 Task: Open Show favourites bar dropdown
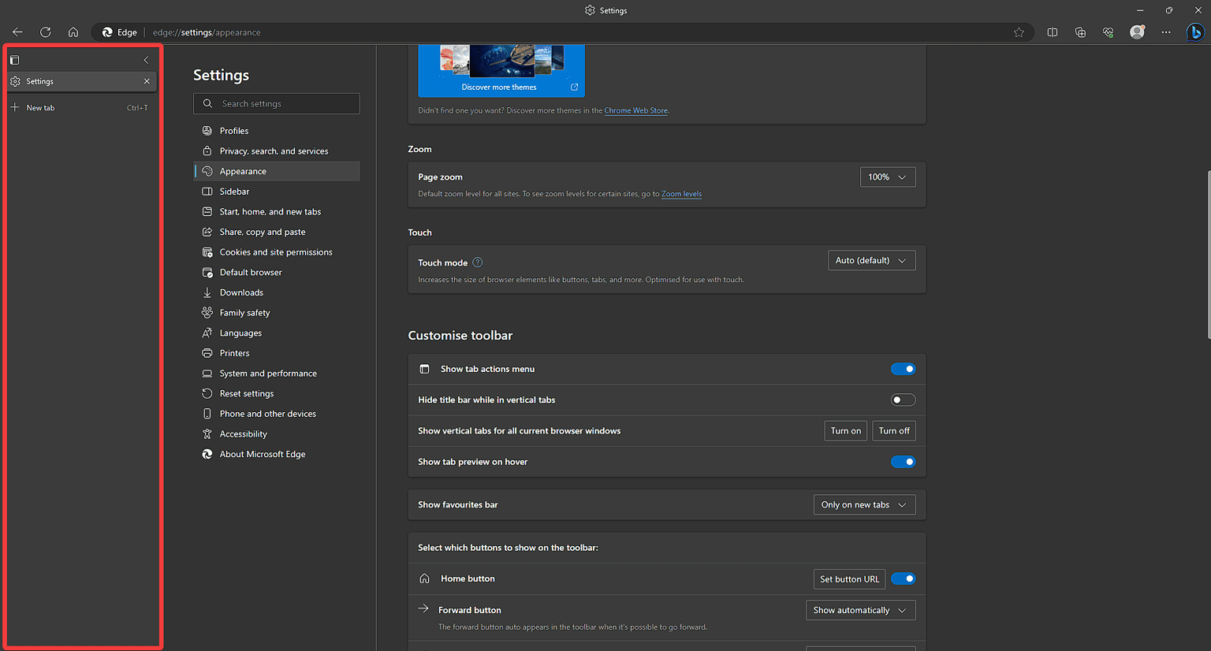pyautogui.click(x=864, y=505)
